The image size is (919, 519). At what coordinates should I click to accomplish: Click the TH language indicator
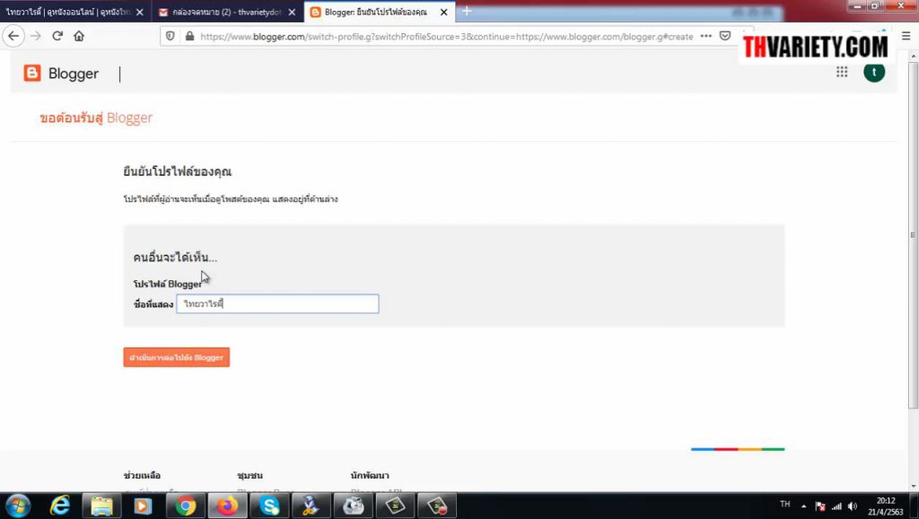pyautogui.click(x=785, y=505)
